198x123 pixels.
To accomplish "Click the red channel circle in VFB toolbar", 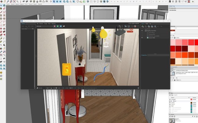I will [x=54, y=26].
